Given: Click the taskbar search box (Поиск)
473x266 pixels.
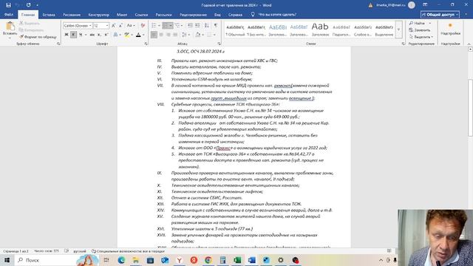Looking at the screenshot, I should click(x=58, y=259).
